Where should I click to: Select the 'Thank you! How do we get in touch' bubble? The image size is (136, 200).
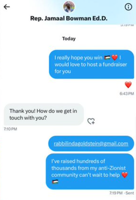click(x=44, y=114)
